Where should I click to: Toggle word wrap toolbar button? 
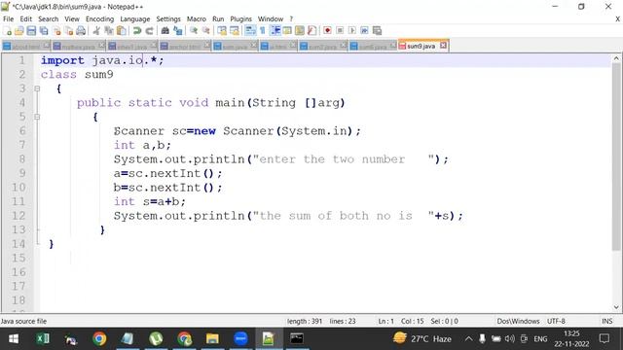pos(250,30)
